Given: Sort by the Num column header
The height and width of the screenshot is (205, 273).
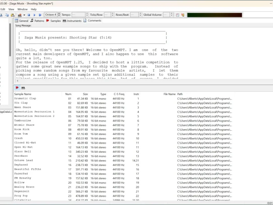Looking at the screenshot, I should (x=67, y=94).
